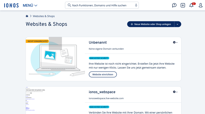Activate the microphone voice search icon
Image resolution: width=205 pixels, height=114 pixels.
coord(136,5)
